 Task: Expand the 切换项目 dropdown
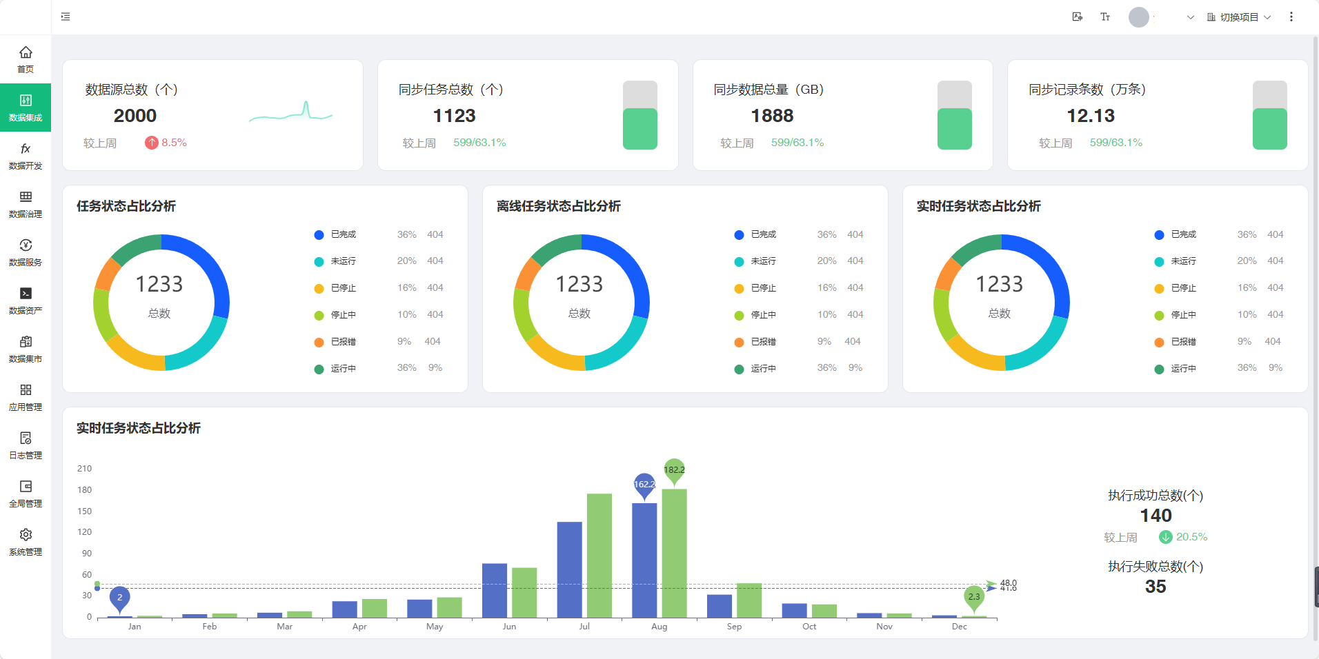tap(1239, 17)
